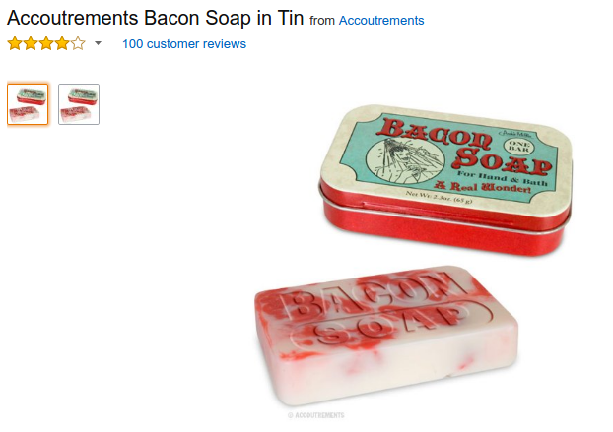Click the first gold rating star
The image size is (613, 432).
click(x=15, y=43)
